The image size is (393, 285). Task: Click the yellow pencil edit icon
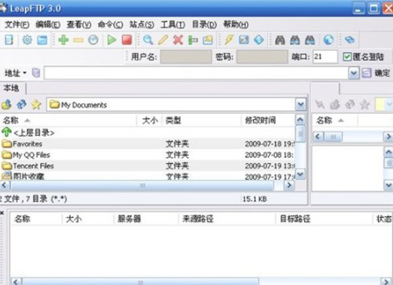click(163, 40)
